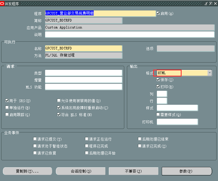The width and height of the screenshot is (218, 181).
Task: Check the 请求处于暂挂状态 event
Action: [x=35, y=146]
